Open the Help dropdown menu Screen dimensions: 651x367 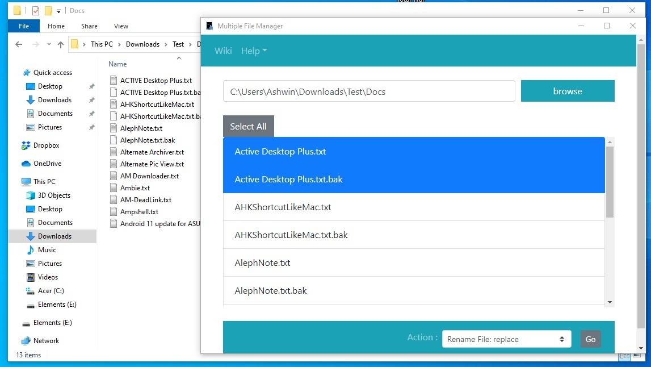pyautogui.click(x=254, y=51)
